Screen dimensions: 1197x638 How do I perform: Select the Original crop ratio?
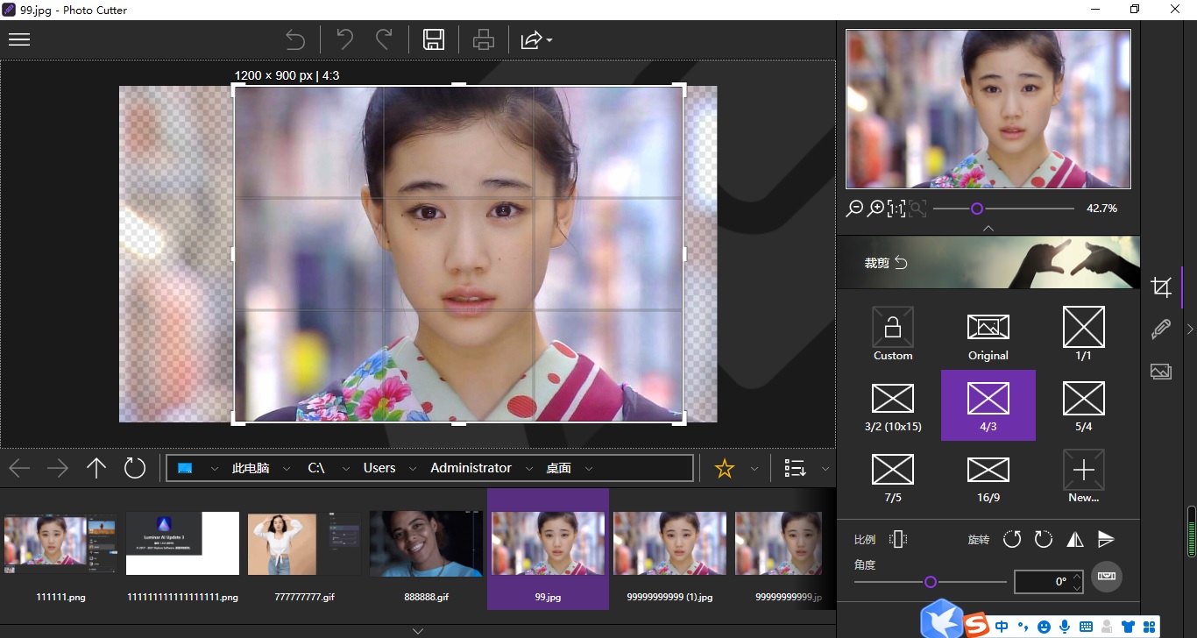988,334
